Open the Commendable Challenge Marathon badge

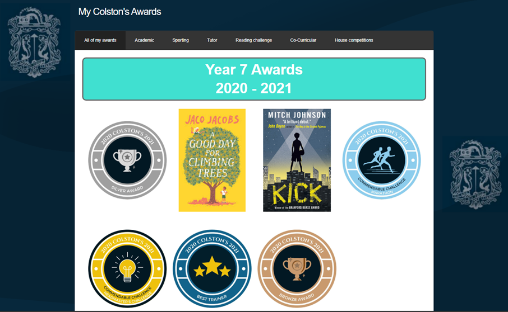tap(382, 160)
